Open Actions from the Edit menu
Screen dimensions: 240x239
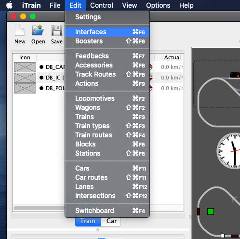[x=107, y=83]
